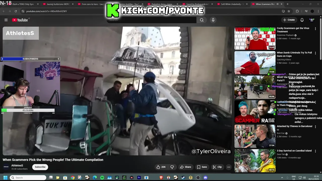The width and height of the screenshot is (322, 181).
Task: Click the Create button
Action: 289,20
